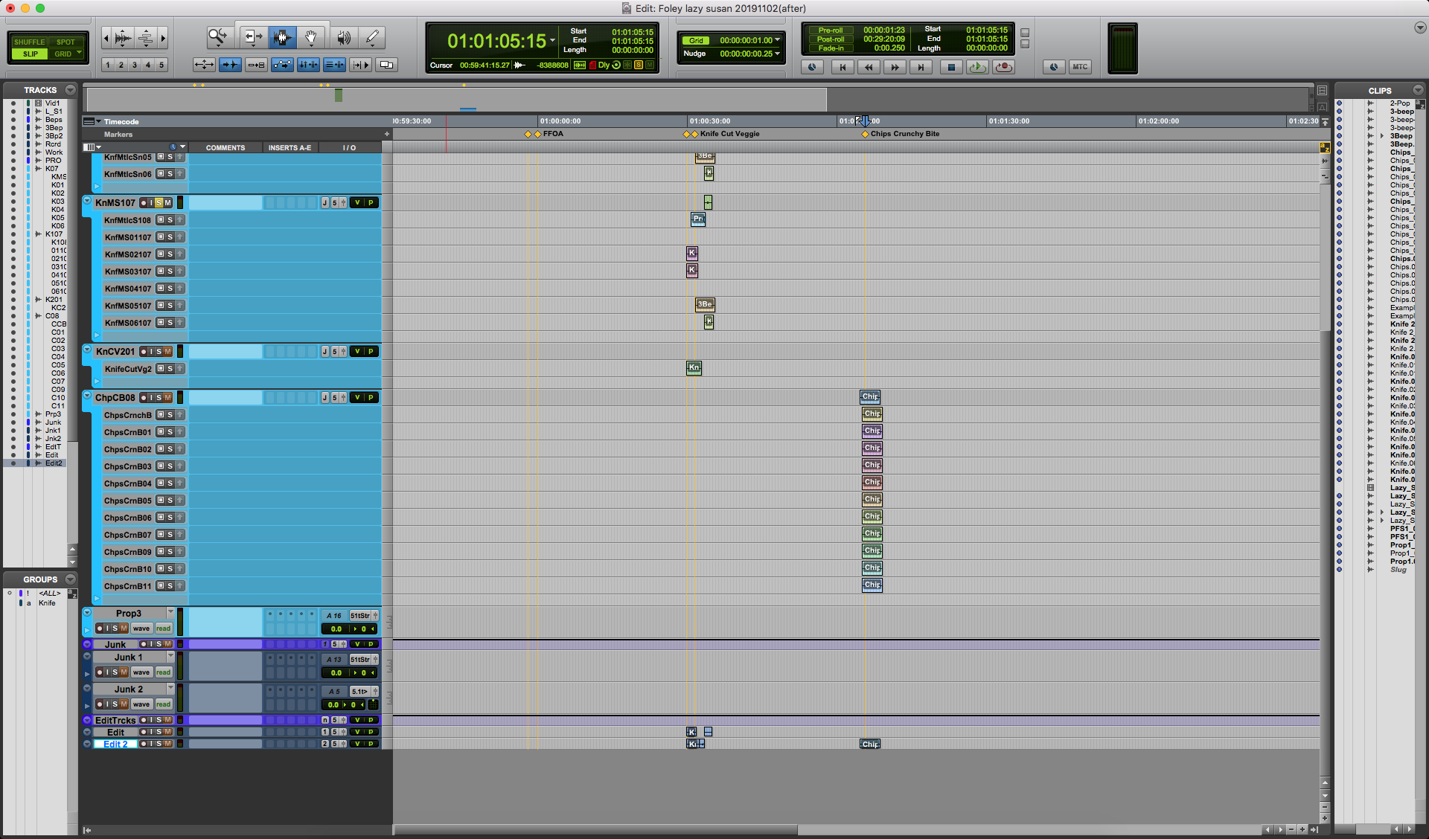This screenshot has width=1429, height=839.
Task: Select the Grabber hand tool
Action: coord(310,36)
